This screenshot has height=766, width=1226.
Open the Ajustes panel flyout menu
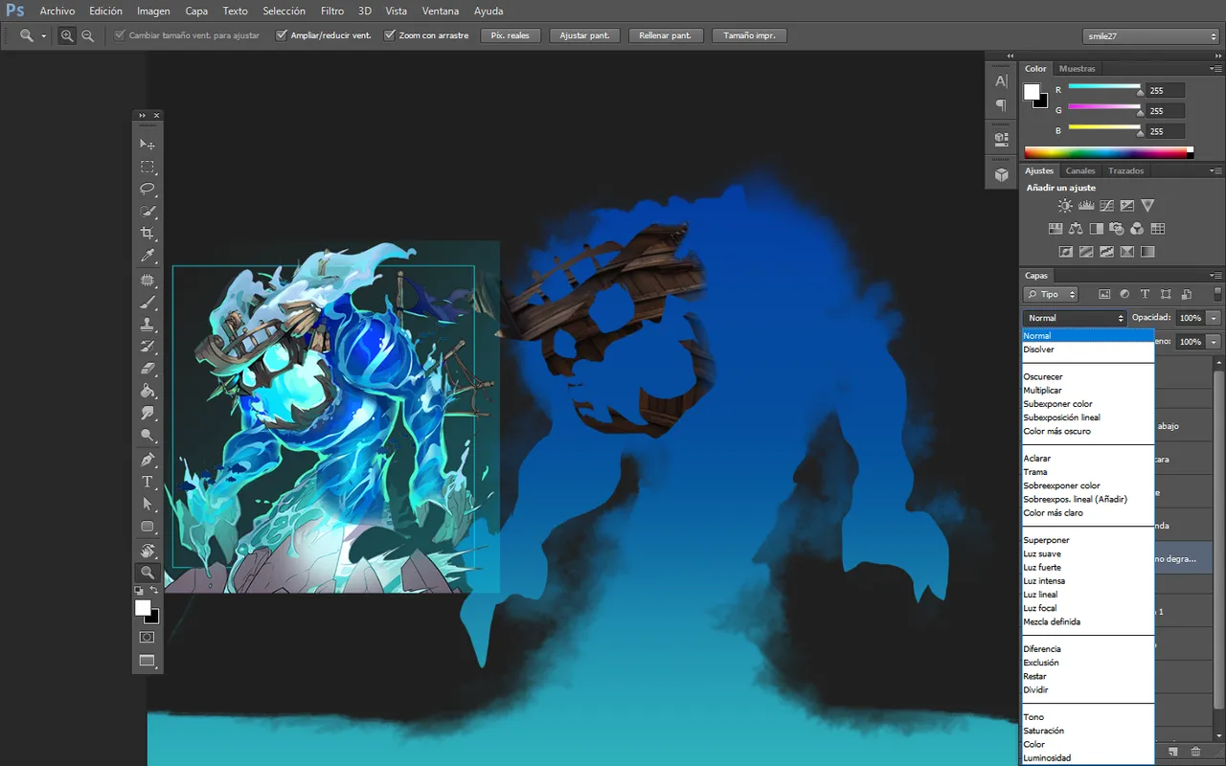[1217, 171]
